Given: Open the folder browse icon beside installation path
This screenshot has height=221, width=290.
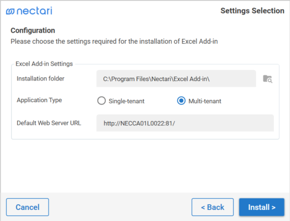Looking at the screenshot, I should pyautogui.click(x=268, y=79).
